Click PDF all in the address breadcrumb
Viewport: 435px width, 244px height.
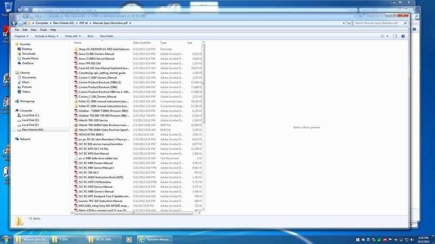click(84, 23)
